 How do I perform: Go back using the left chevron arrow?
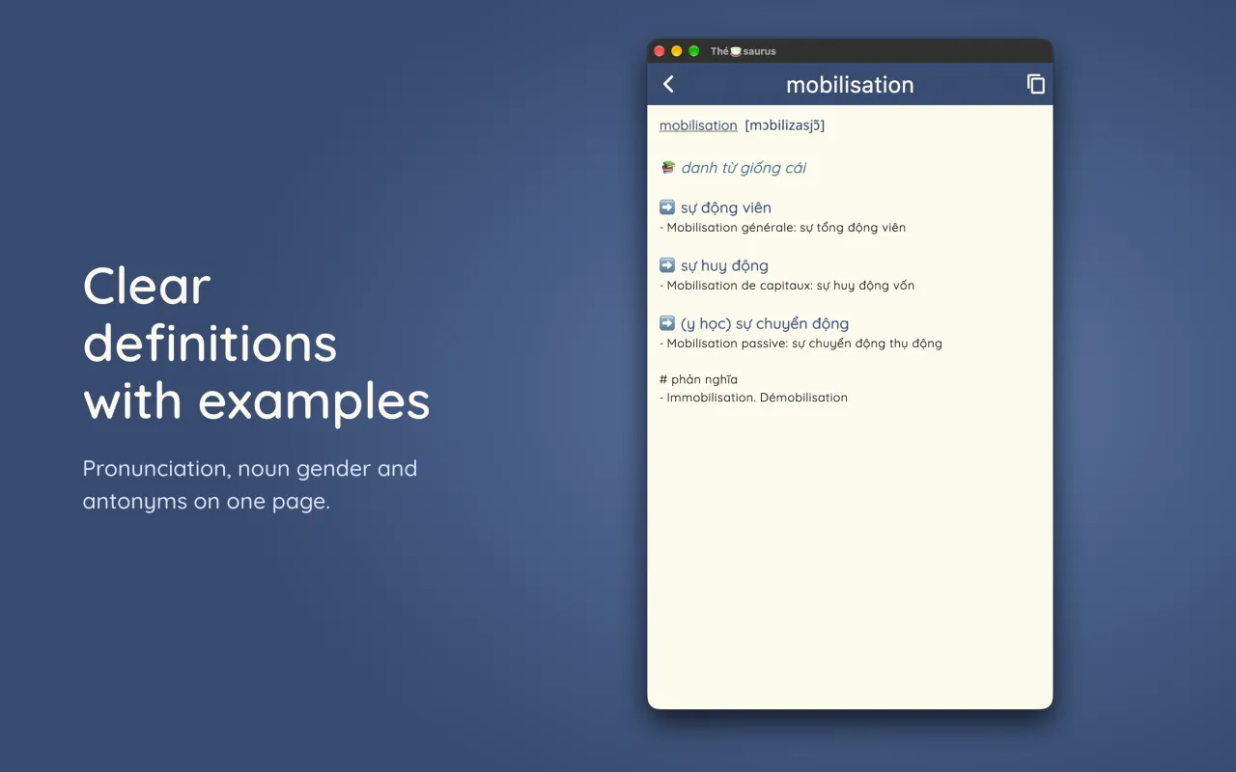pos(668,85)
